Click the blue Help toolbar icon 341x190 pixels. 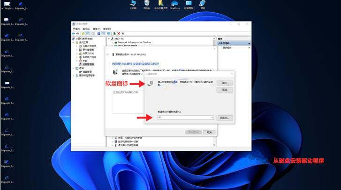99,33
